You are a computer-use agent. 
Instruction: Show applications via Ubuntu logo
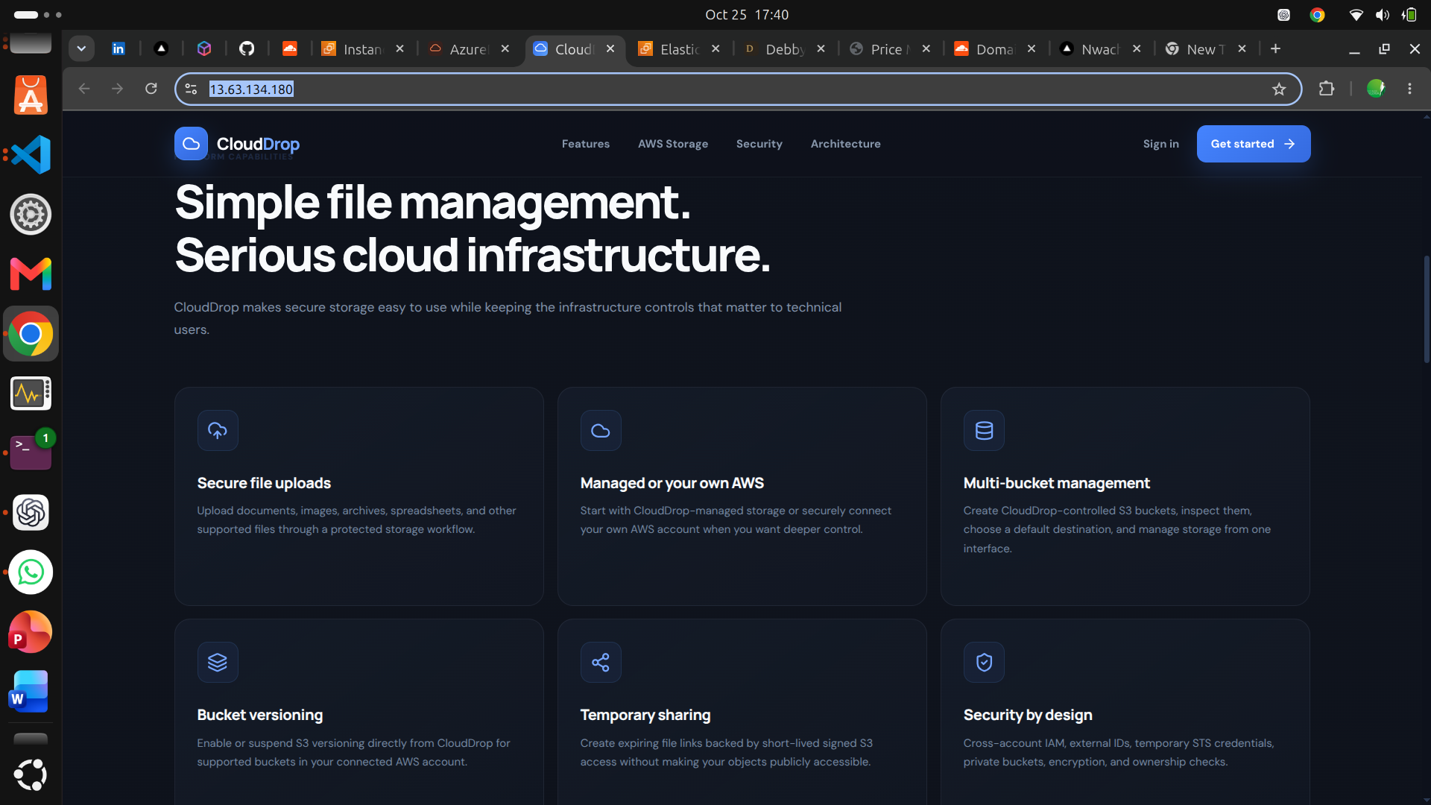[x=31, y=774]
